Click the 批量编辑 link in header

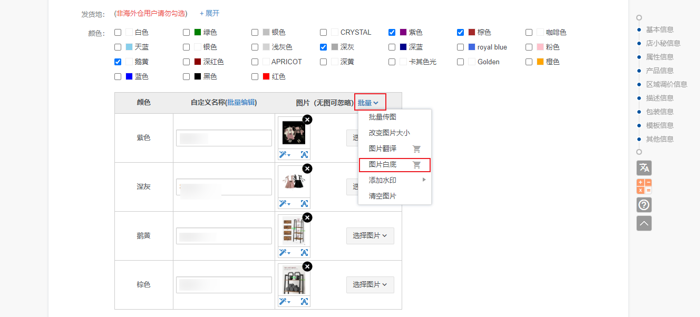pos(241,103)
